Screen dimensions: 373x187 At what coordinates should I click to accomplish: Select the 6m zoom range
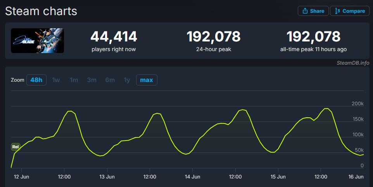[110, 80]
